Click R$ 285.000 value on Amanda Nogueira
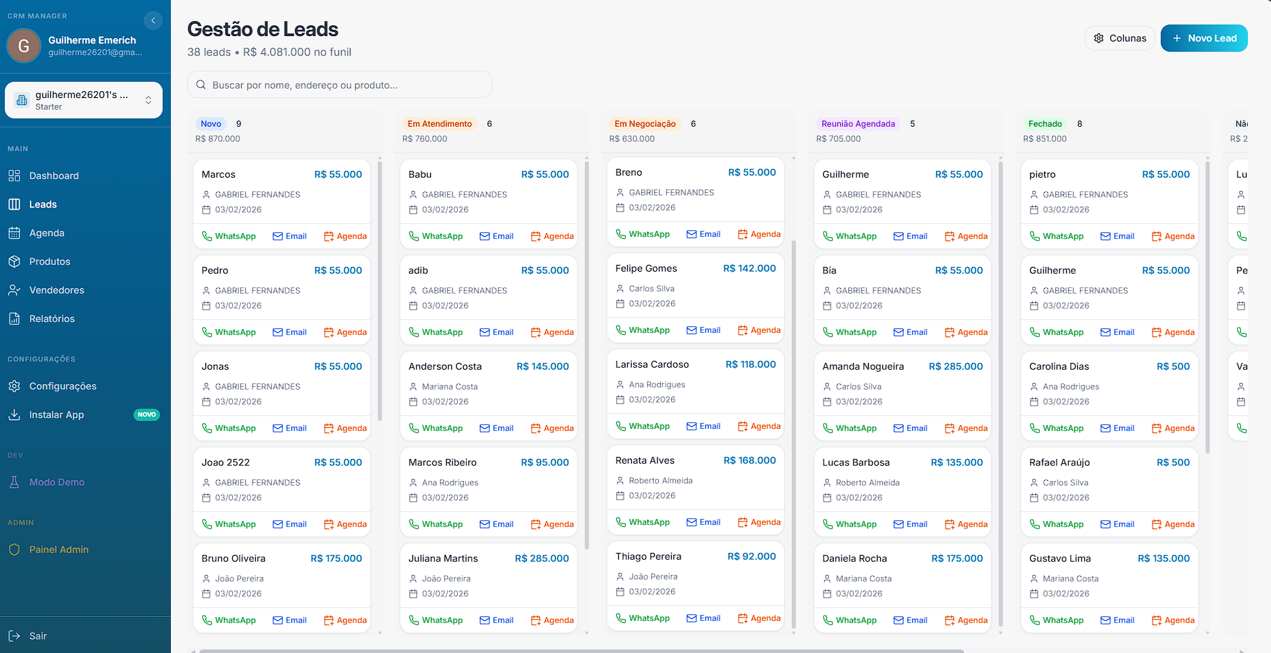This screenshot has width=1271, height=653. 956,366
